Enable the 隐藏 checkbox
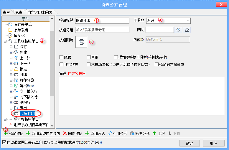The image size is (229, 150). click(x=61, y=57)
